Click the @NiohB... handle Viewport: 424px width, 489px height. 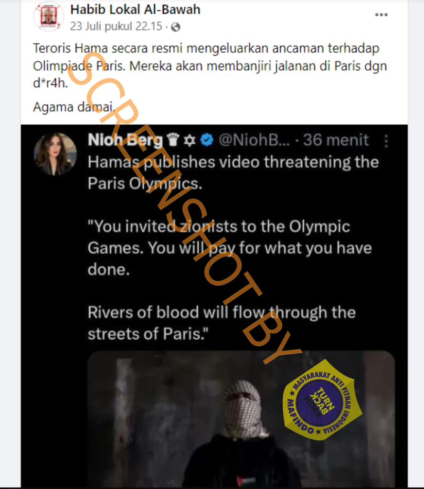coord(254,140)
